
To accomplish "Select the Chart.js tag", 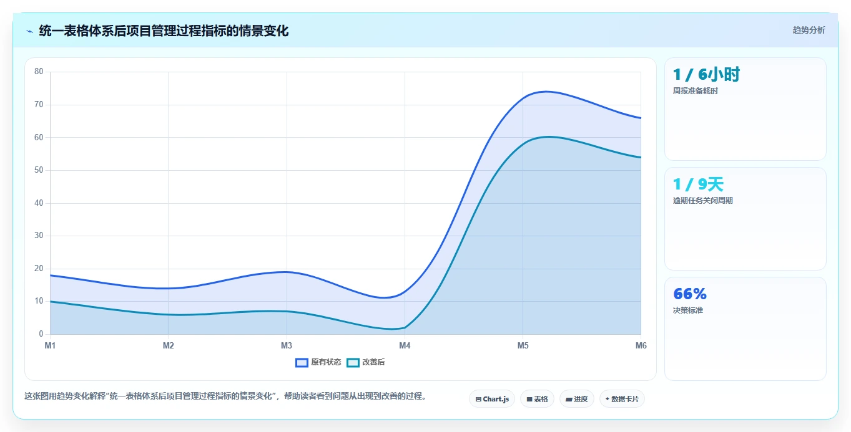I will (x=492, y=399).
